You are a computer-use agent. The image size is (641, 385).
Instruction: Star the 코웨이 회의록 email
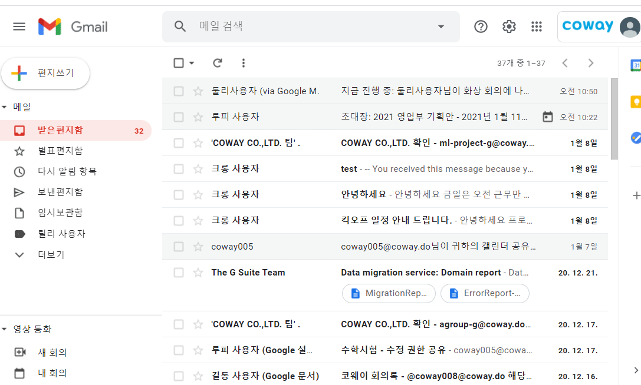click(x=198, y=376)
